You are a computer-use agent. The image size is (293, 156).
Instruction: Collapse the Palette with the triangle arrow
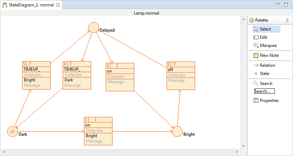click(x=288, y=21)
